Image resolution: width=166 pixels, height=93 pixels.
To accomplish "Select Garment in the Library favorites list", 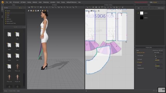I will point(8,11).
